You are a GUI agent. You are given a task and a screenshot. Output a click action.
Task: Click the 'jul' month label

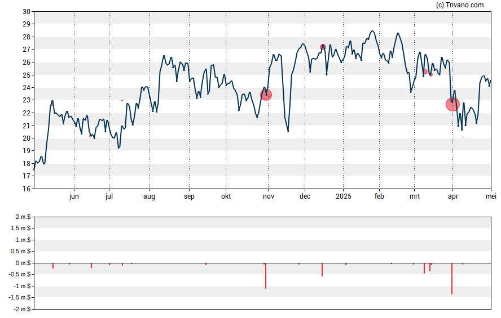click(109, 196)
